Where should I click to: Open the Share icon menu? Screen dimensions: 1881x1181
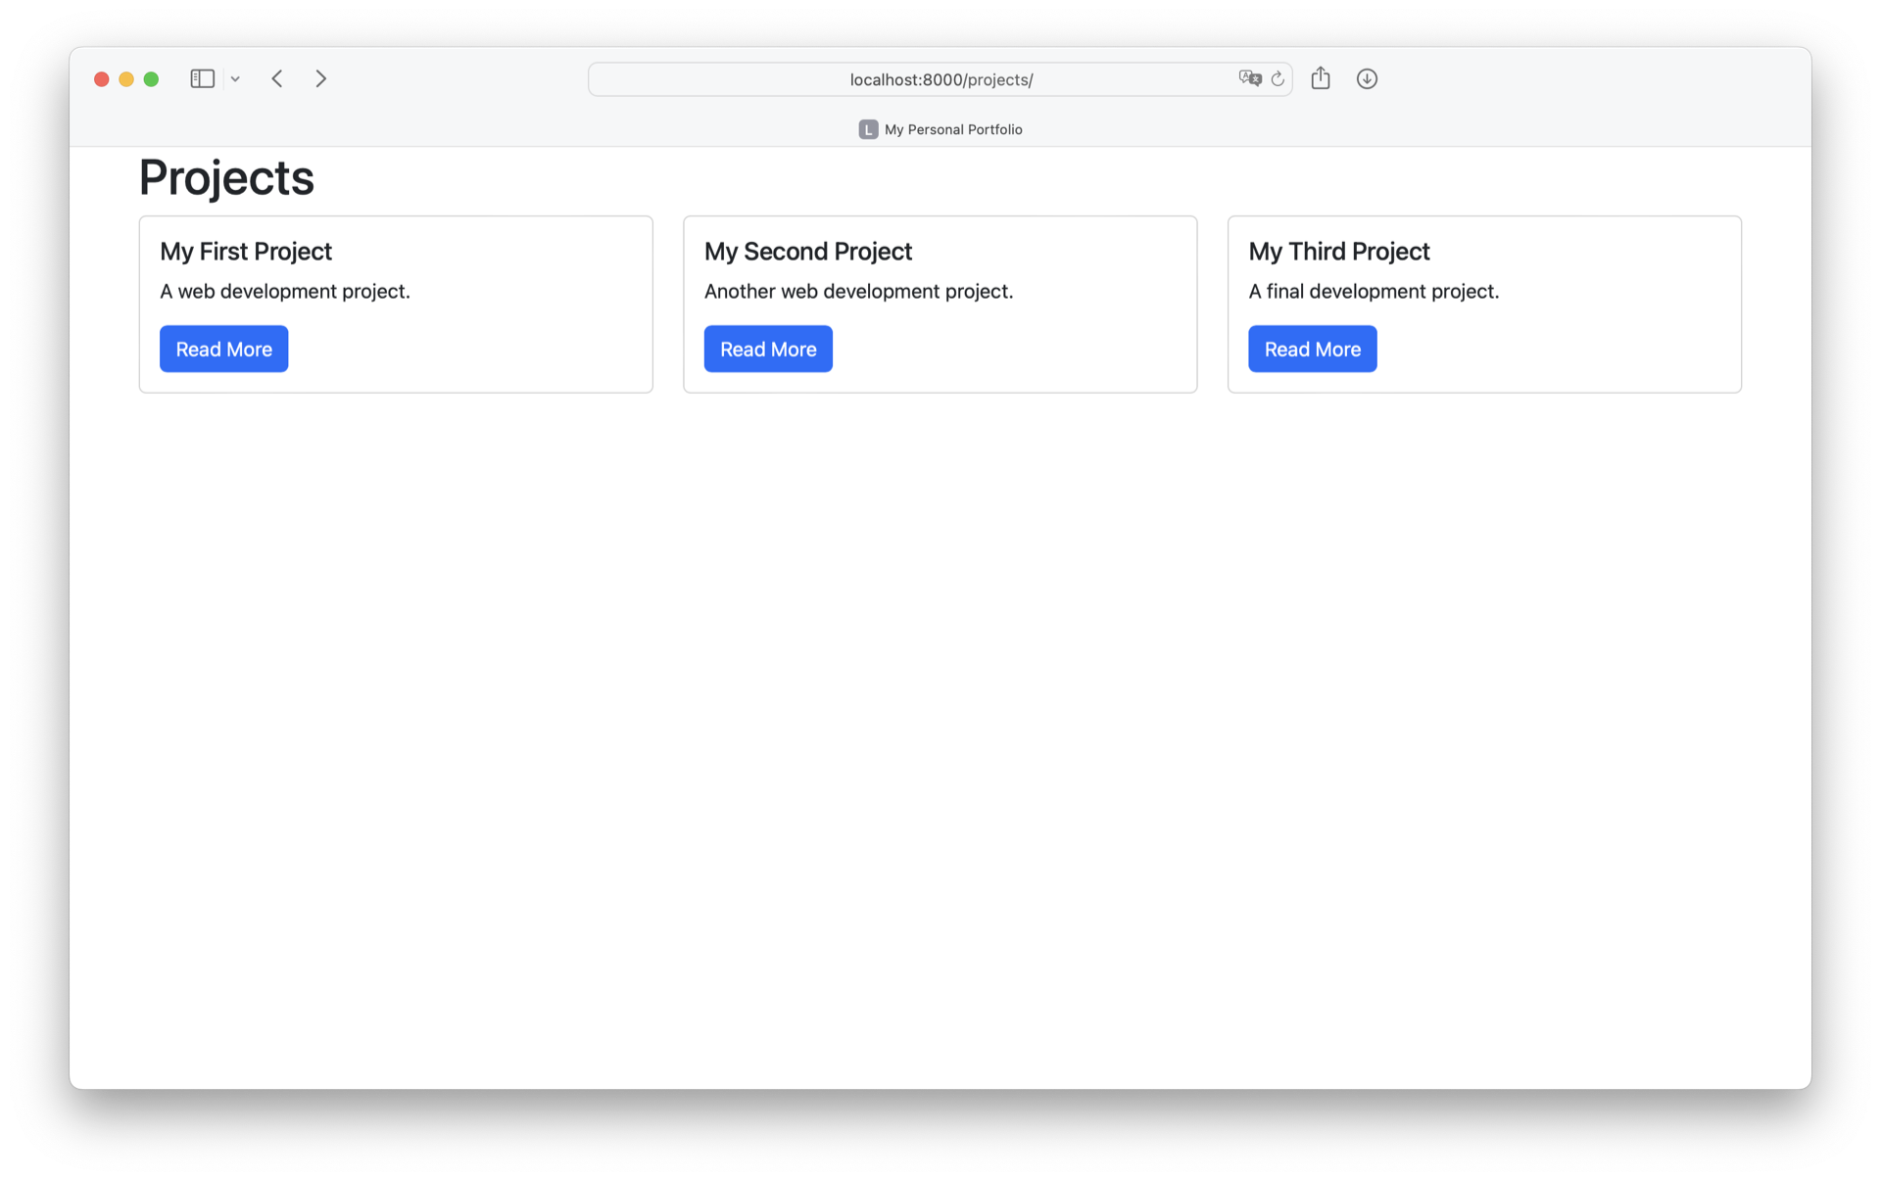point(1321,78)
